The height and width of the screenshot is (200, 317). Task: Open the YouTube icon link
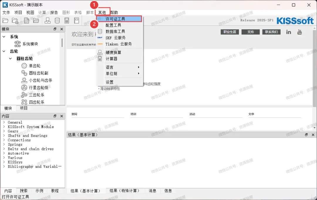pos(300,32)
